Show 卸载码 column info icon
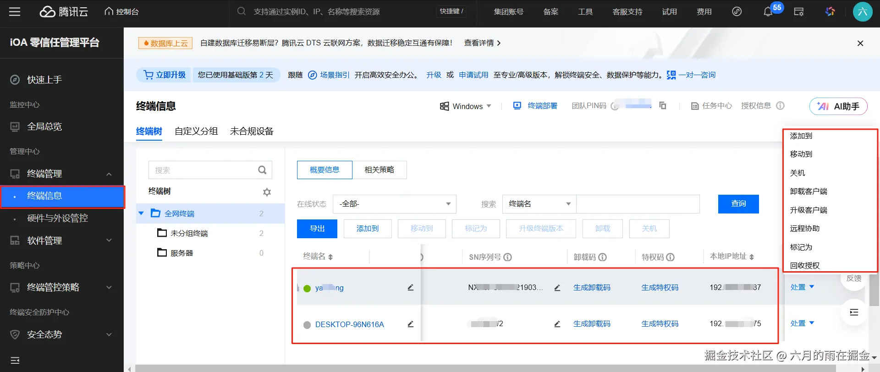 pos(603,257)
